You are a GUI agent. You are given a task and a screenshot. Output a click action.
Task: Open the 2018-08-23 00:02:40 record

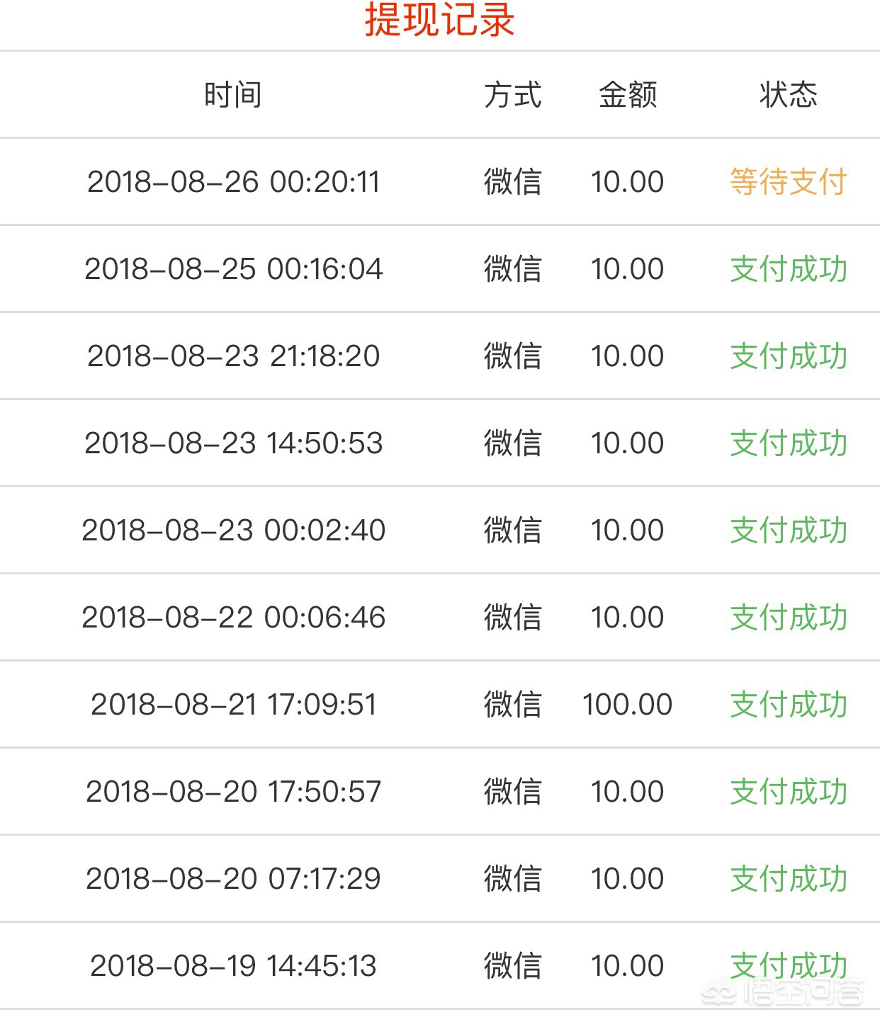[440, 530]
